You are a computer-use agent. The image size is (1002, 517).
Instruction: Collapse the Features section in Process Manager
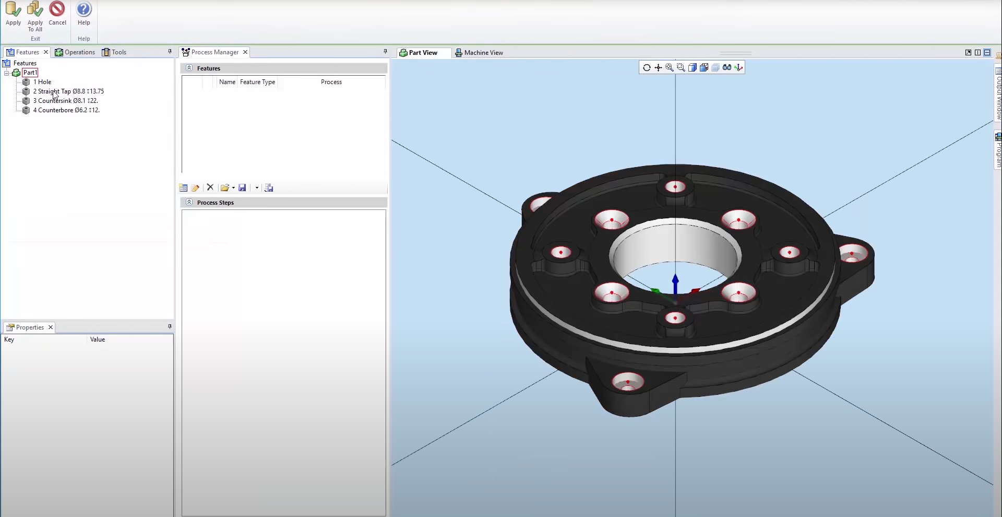(x=189, y=68)
